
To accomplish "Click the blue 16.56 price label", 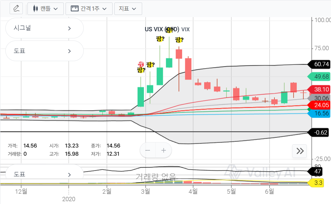I will [319, 113].
